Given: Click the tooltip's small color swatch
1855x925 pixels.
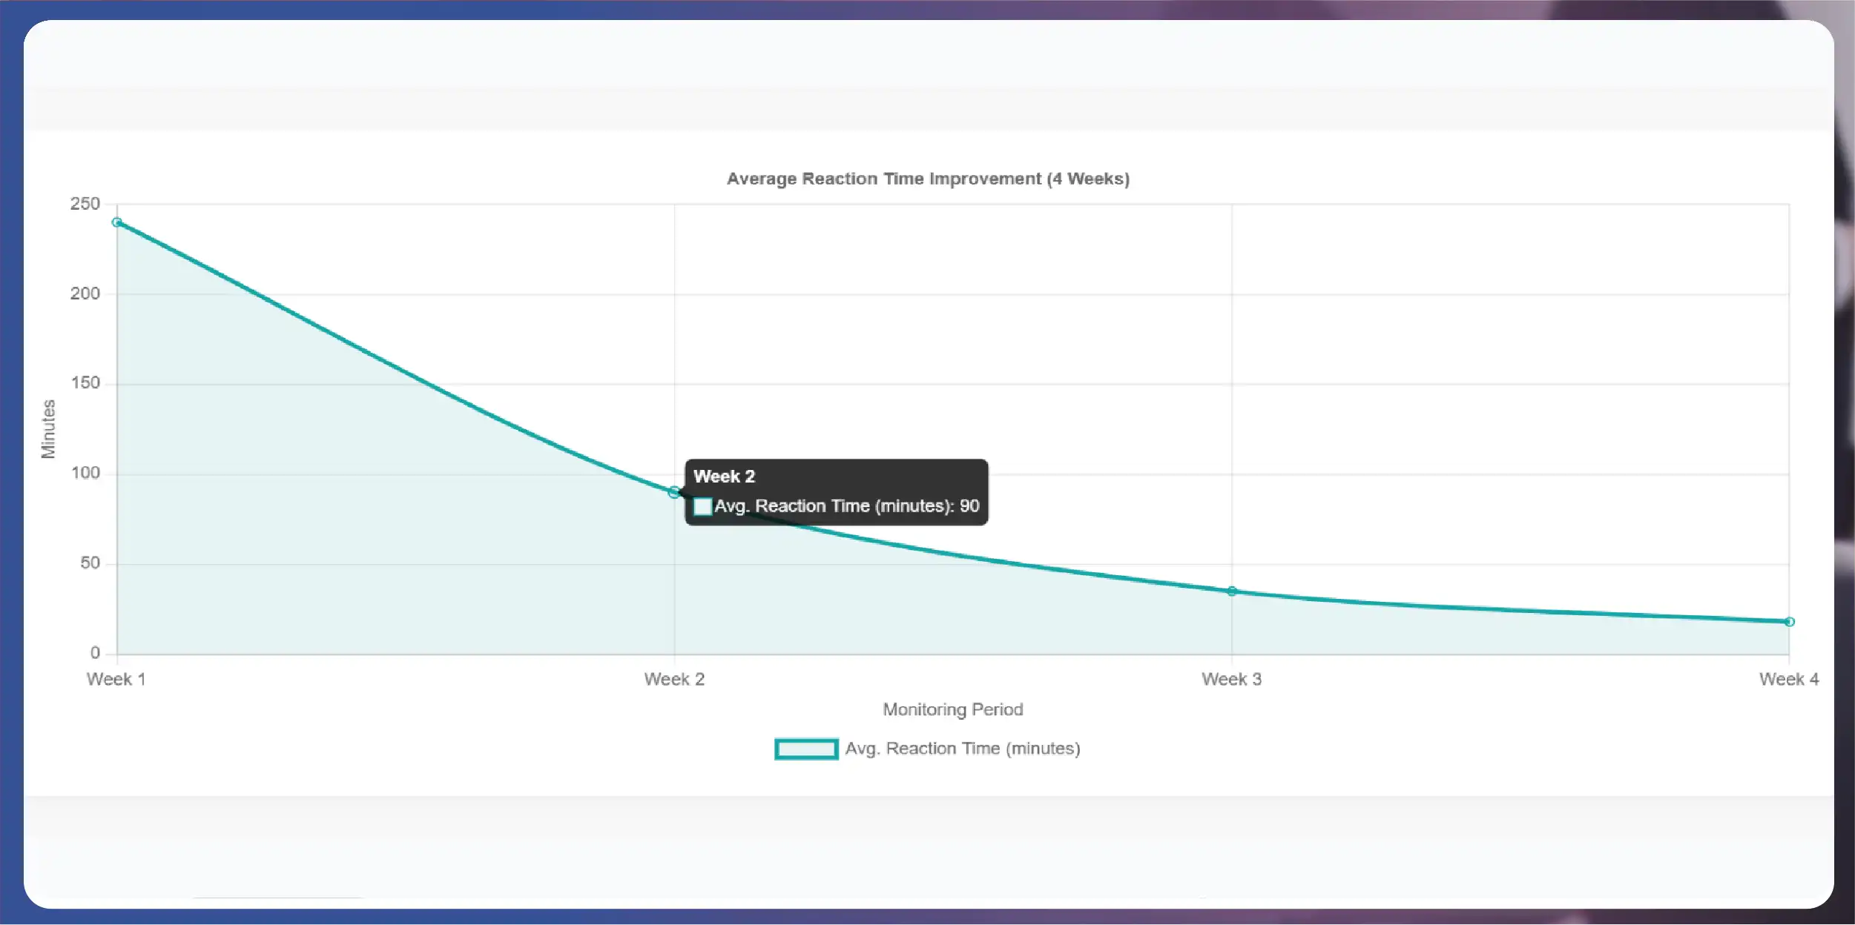Looking at the screenshot, I should click(702, 507).
